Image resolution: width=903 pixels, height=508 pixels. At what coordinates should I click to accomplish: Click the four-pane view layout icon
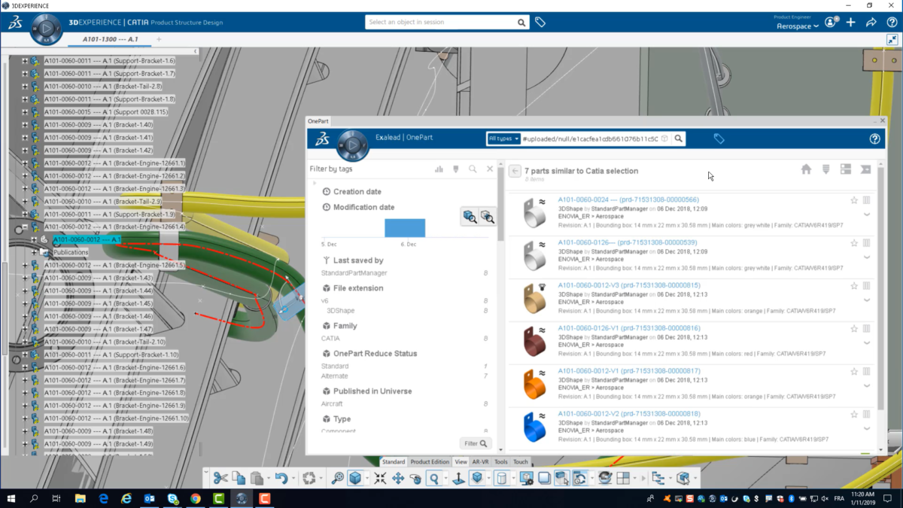pyautogui.click(x=623, y=478)
